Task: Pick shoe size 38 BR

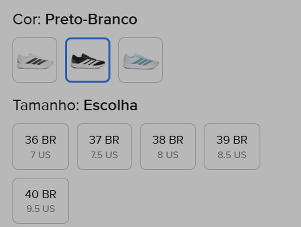Action: click(x=168, y=146)
